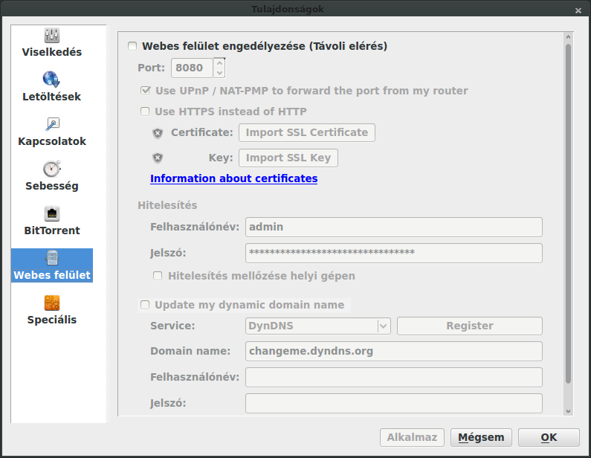This screenshot has width=591, height=458.
Task: Close the Tulajdonságok dialog window
Action: click(x=578, y=10)
